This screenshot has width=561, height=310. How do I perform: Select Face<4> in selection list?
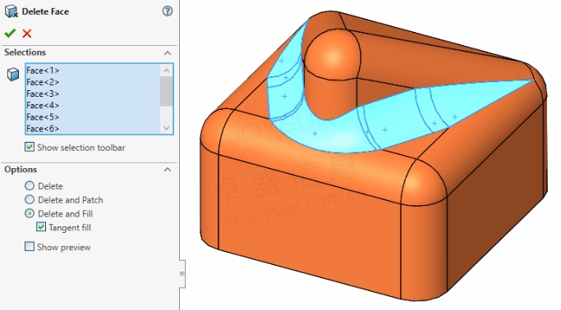point(93,105)
